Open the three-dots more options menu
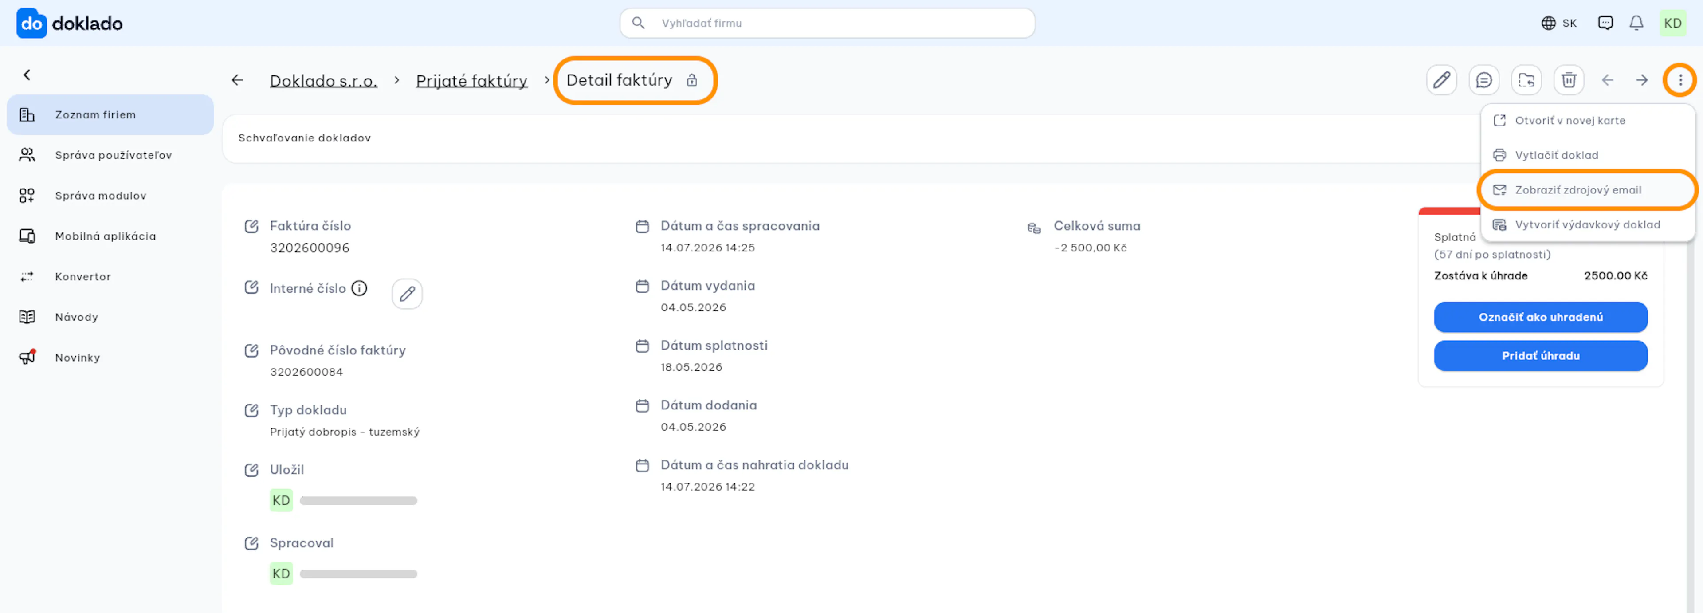Image resolution: width=1703 pixels, height=613 pixels. [1680, 81]
